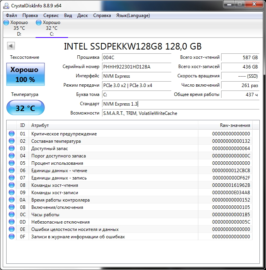Minimize the CrystalDiskInfo window
266x270 pixels.
229,4
